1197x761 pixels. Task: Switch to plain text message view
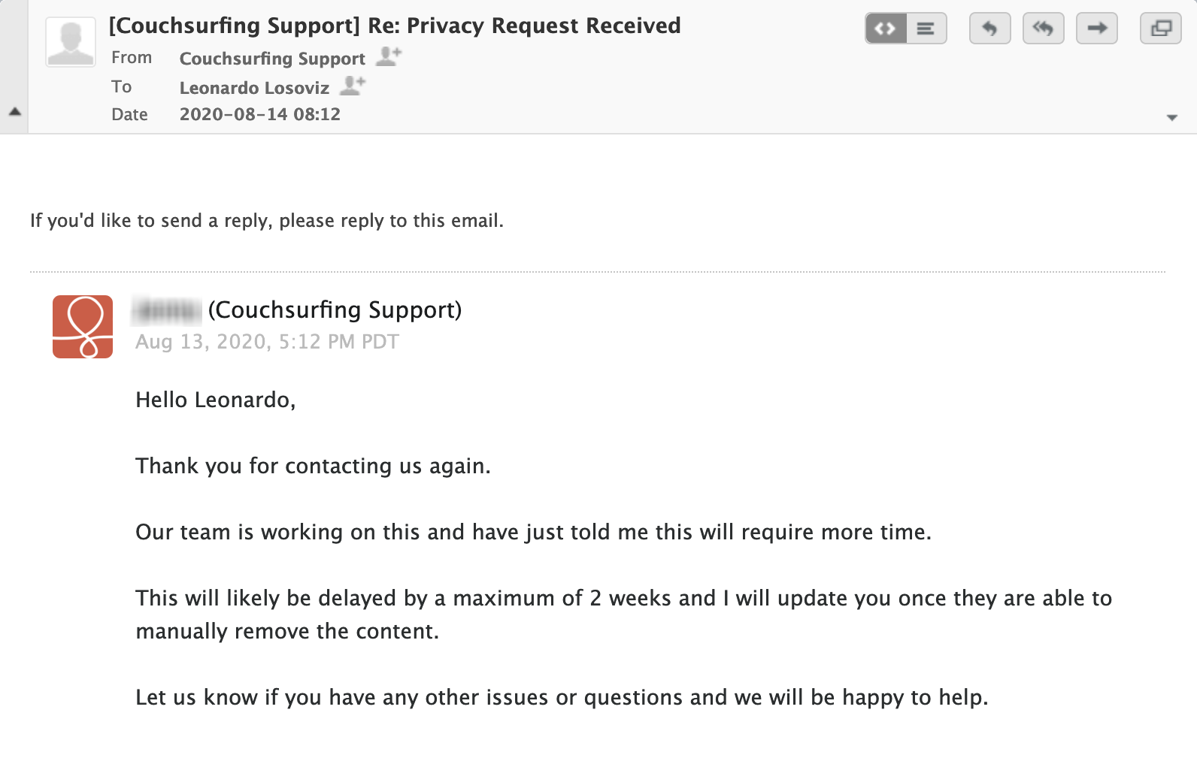926,29
